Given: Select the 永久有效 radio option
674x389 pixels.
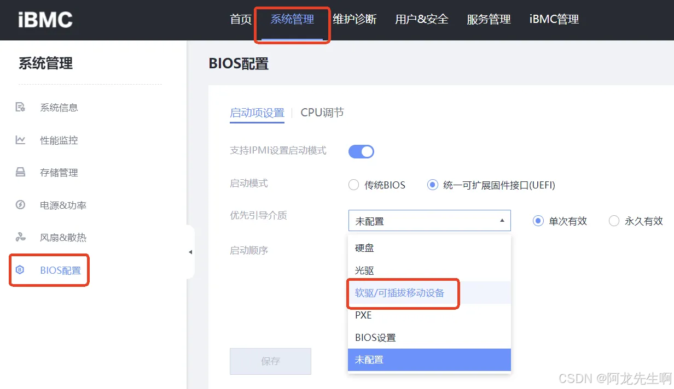Looking at the screenshot, I should [614, 221].
